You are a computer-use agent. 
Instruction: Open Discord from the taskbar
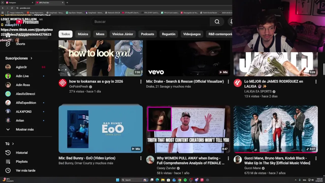[196, 180]
